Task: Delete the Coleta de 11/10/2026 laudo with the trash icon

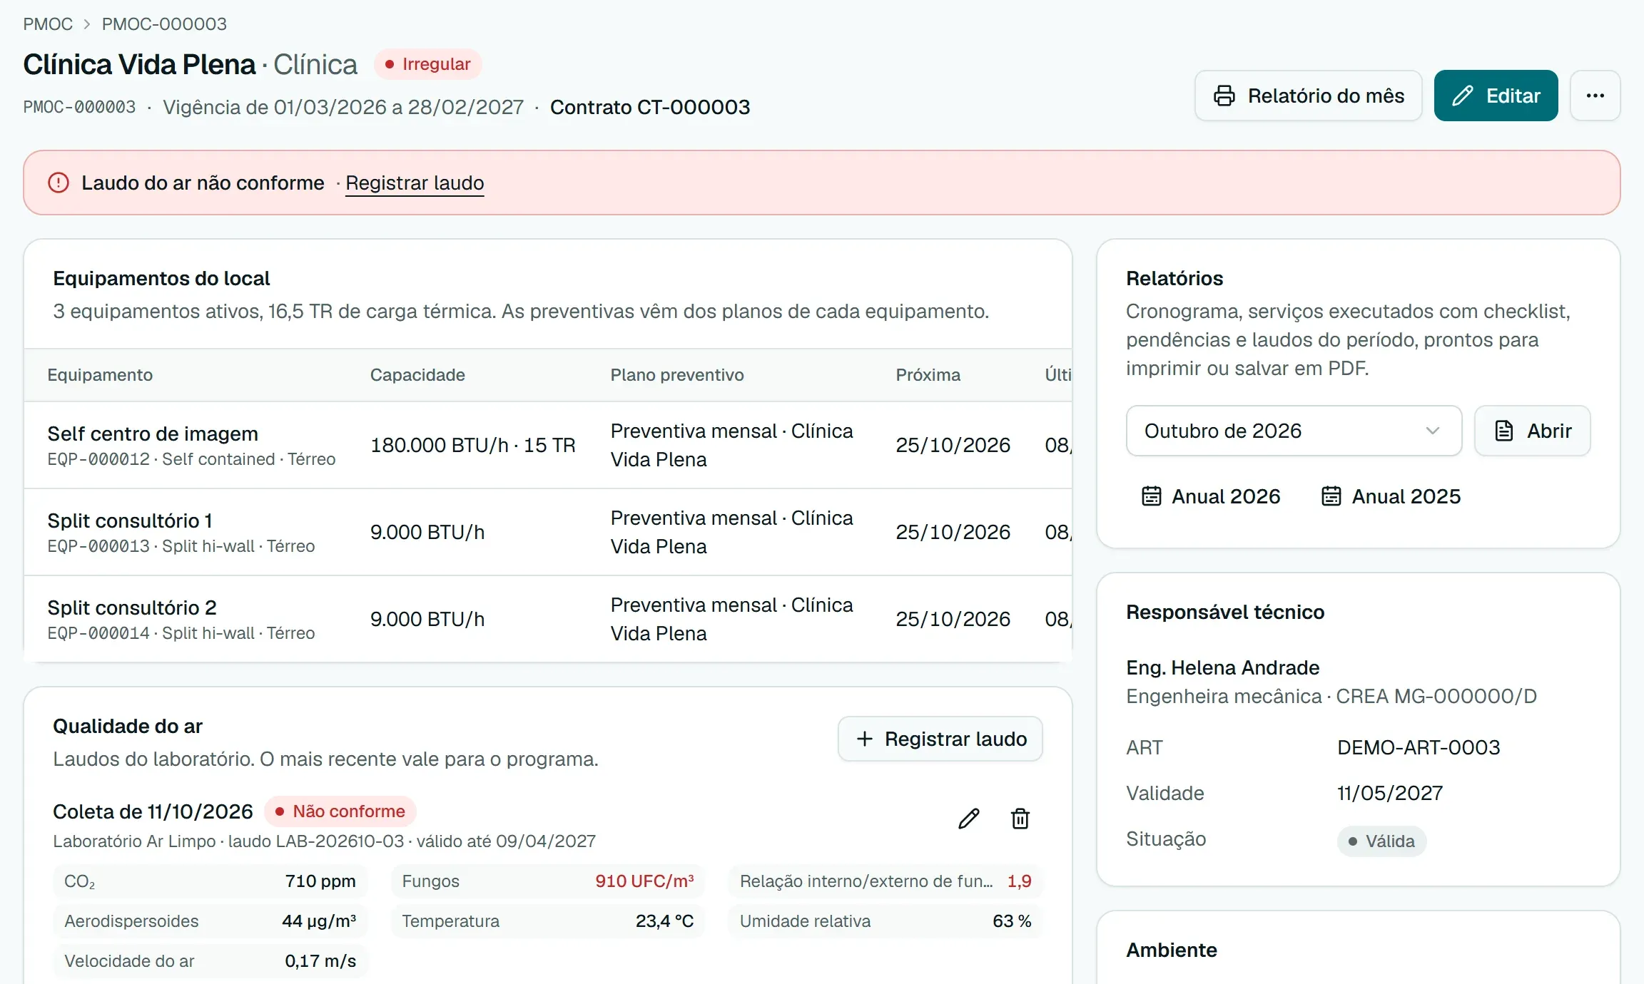Action: coord(1020,819)
